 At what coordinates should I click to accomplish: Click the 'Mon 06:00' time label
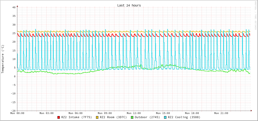click(x=76, y=113)
